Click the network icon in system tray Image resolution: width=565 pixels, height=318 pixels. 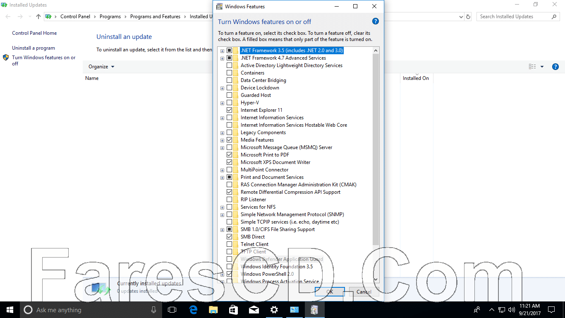point(502,310)
